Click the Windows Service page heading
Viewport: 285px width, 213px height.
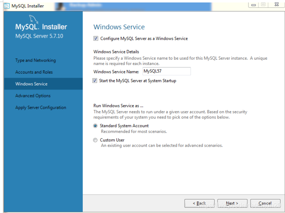(119, 27)
